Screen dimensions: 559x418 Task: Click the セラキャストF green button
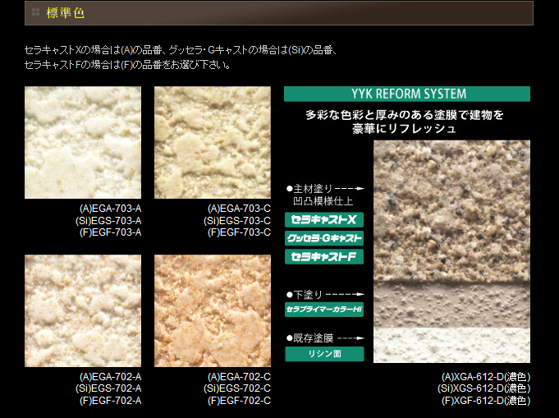324,257
